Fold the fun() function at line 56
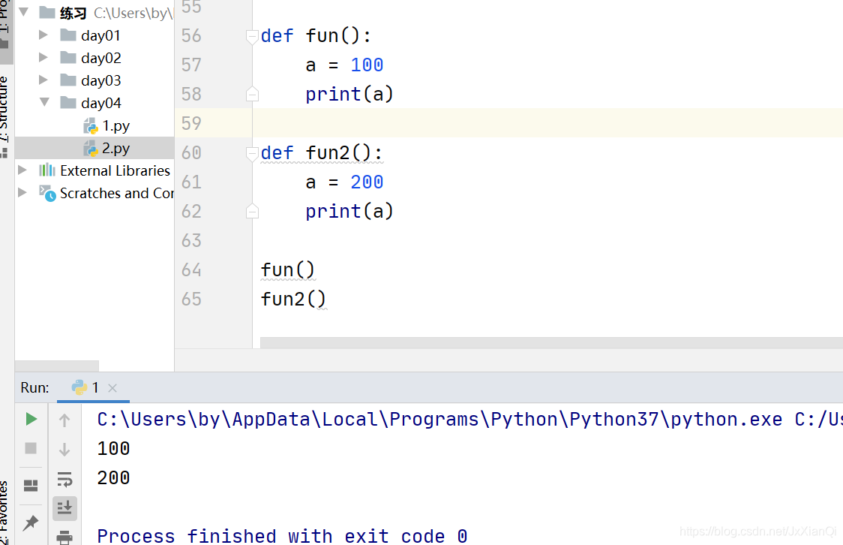 point(252,37)
